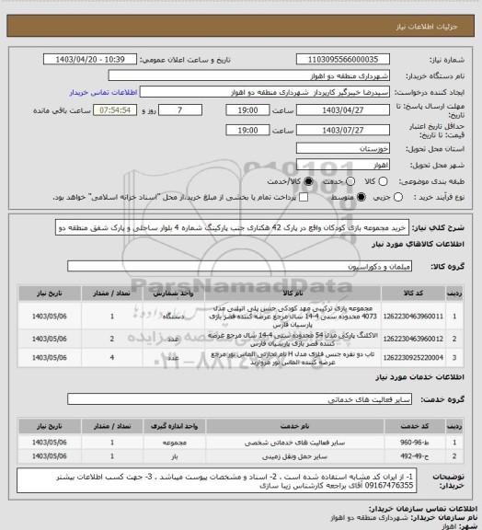Viewport: 482px width, 530px height.
Task: Click the need number field 1103095566000035
Action: point(343,60)
